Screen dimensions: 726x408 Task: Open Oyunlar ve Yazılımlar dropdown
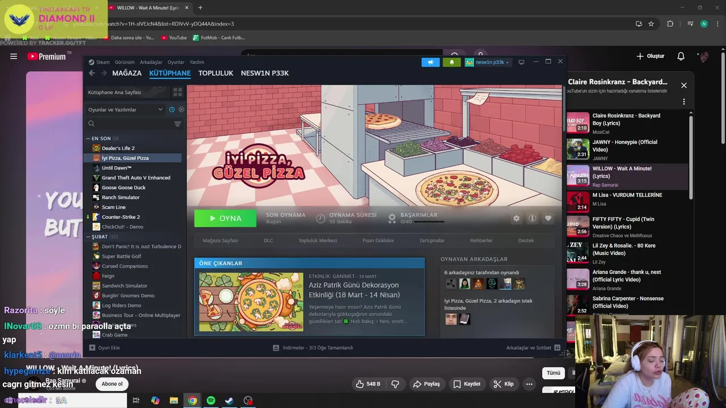(x=125, y=109)
